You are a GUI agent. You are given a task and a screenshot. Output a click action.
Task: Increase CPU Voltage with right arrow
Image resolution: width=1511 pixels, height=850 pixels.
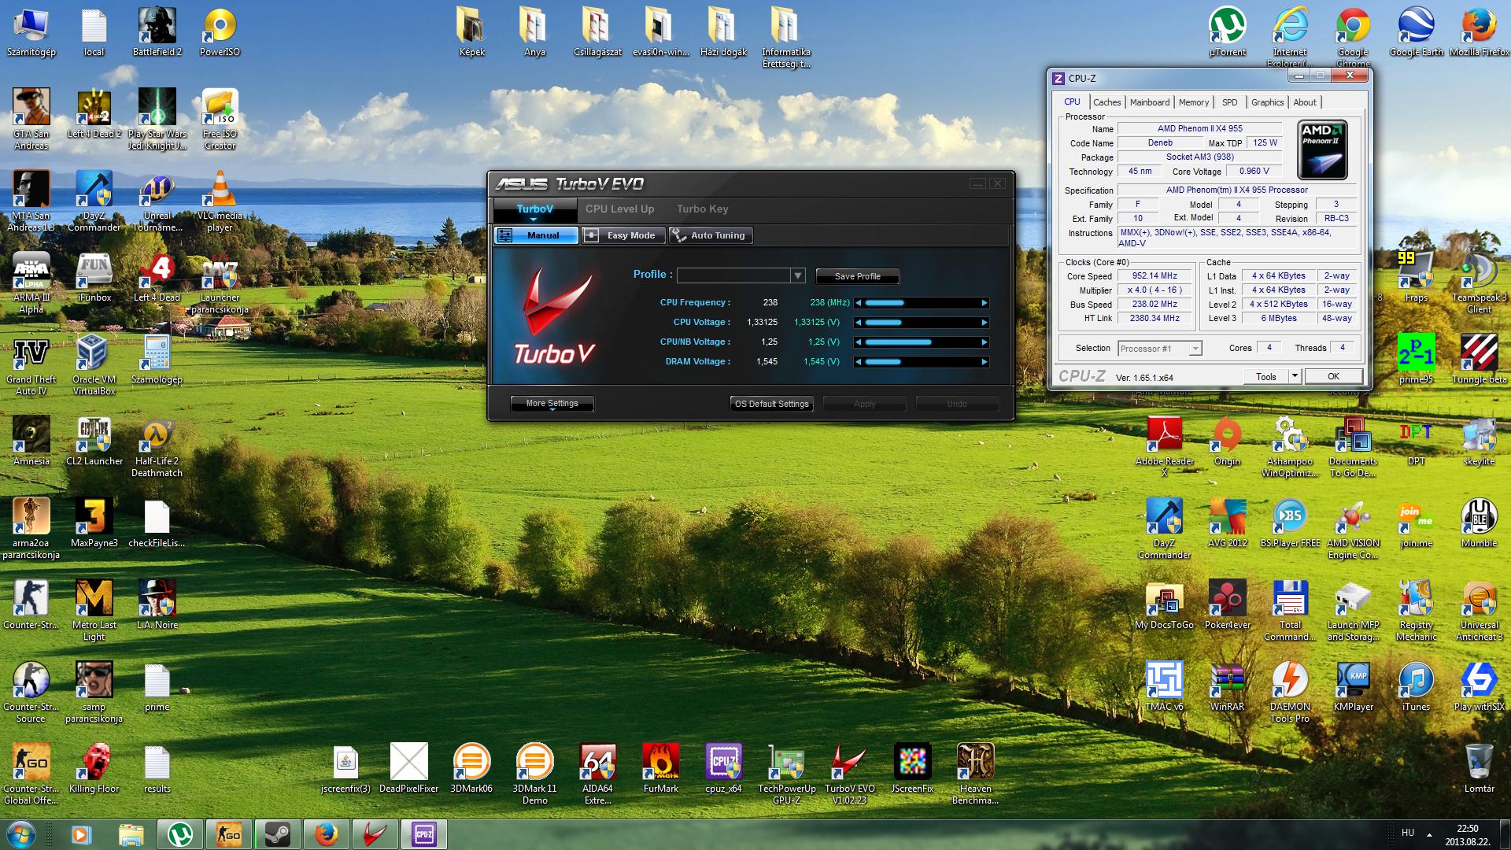click(x=984, y=323)
